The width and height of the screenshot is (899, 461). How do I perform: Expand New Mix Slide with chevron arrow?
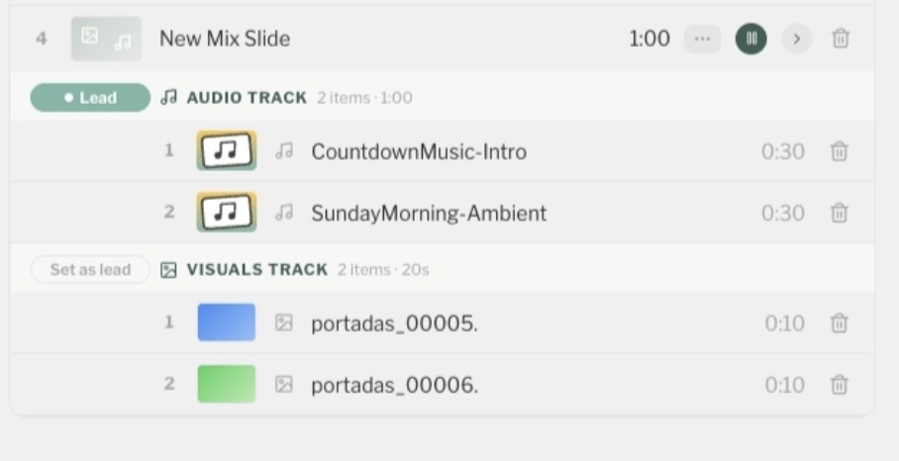[797, 39]
